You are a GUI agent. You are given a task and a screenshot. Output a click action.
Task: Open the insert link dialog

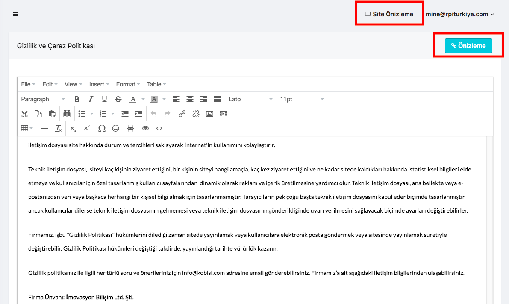point(182,114)
